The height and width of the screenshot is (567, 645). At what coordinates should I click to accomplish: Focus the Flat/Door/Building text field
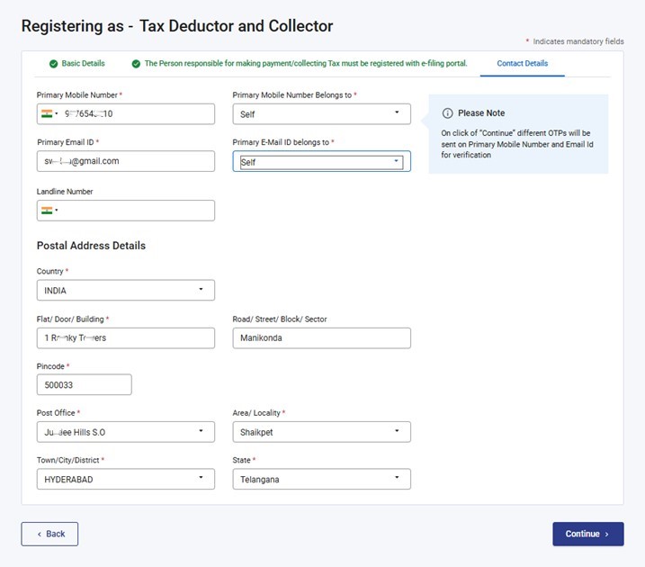(x=125, y=337)
